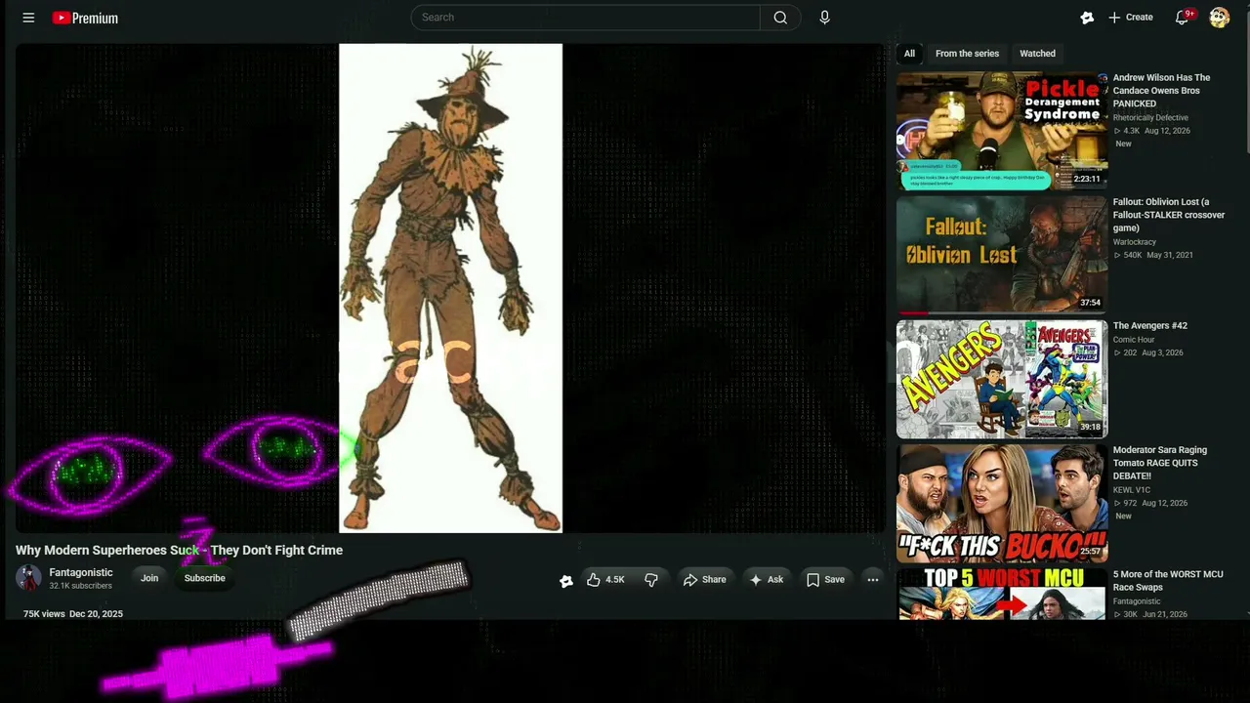Click the "32.1K subscribers" count

(x=80, y=586)
